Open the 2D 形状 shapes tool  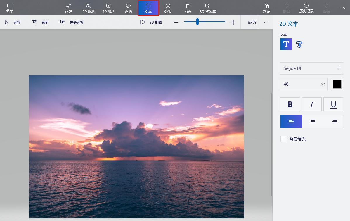click(x=89, y=8)
